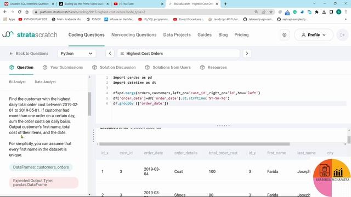The image size is (351, 197).
Task: Click the editor/output split drag handle
Action: point(223,125)
